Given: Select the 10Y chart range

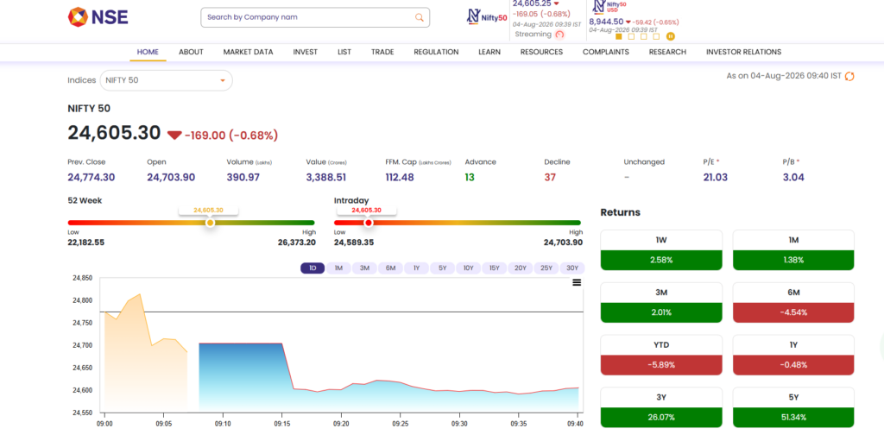Looking at the screenshot, I should (469, 268).
